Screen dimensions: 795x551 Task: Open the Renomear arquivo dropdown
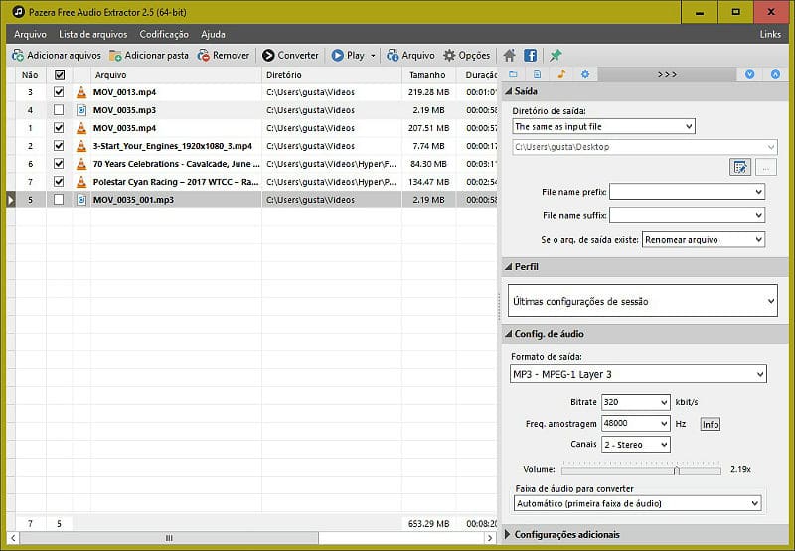tap(704, 240)
